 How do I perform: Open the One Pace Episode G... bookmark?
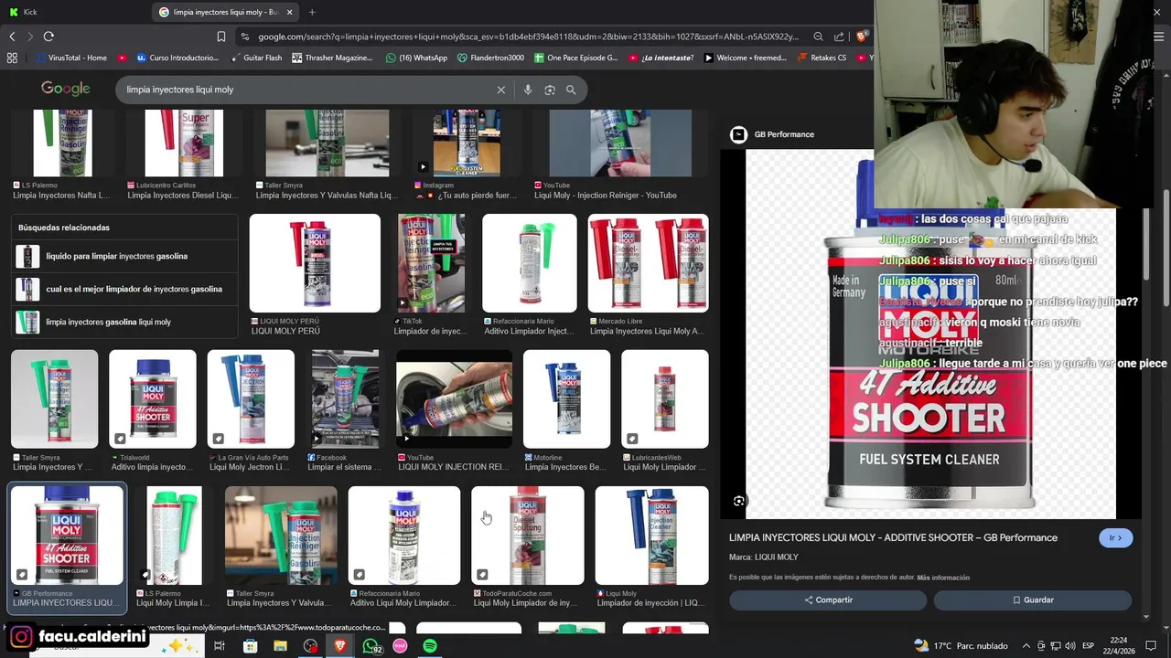click(575, 58)
